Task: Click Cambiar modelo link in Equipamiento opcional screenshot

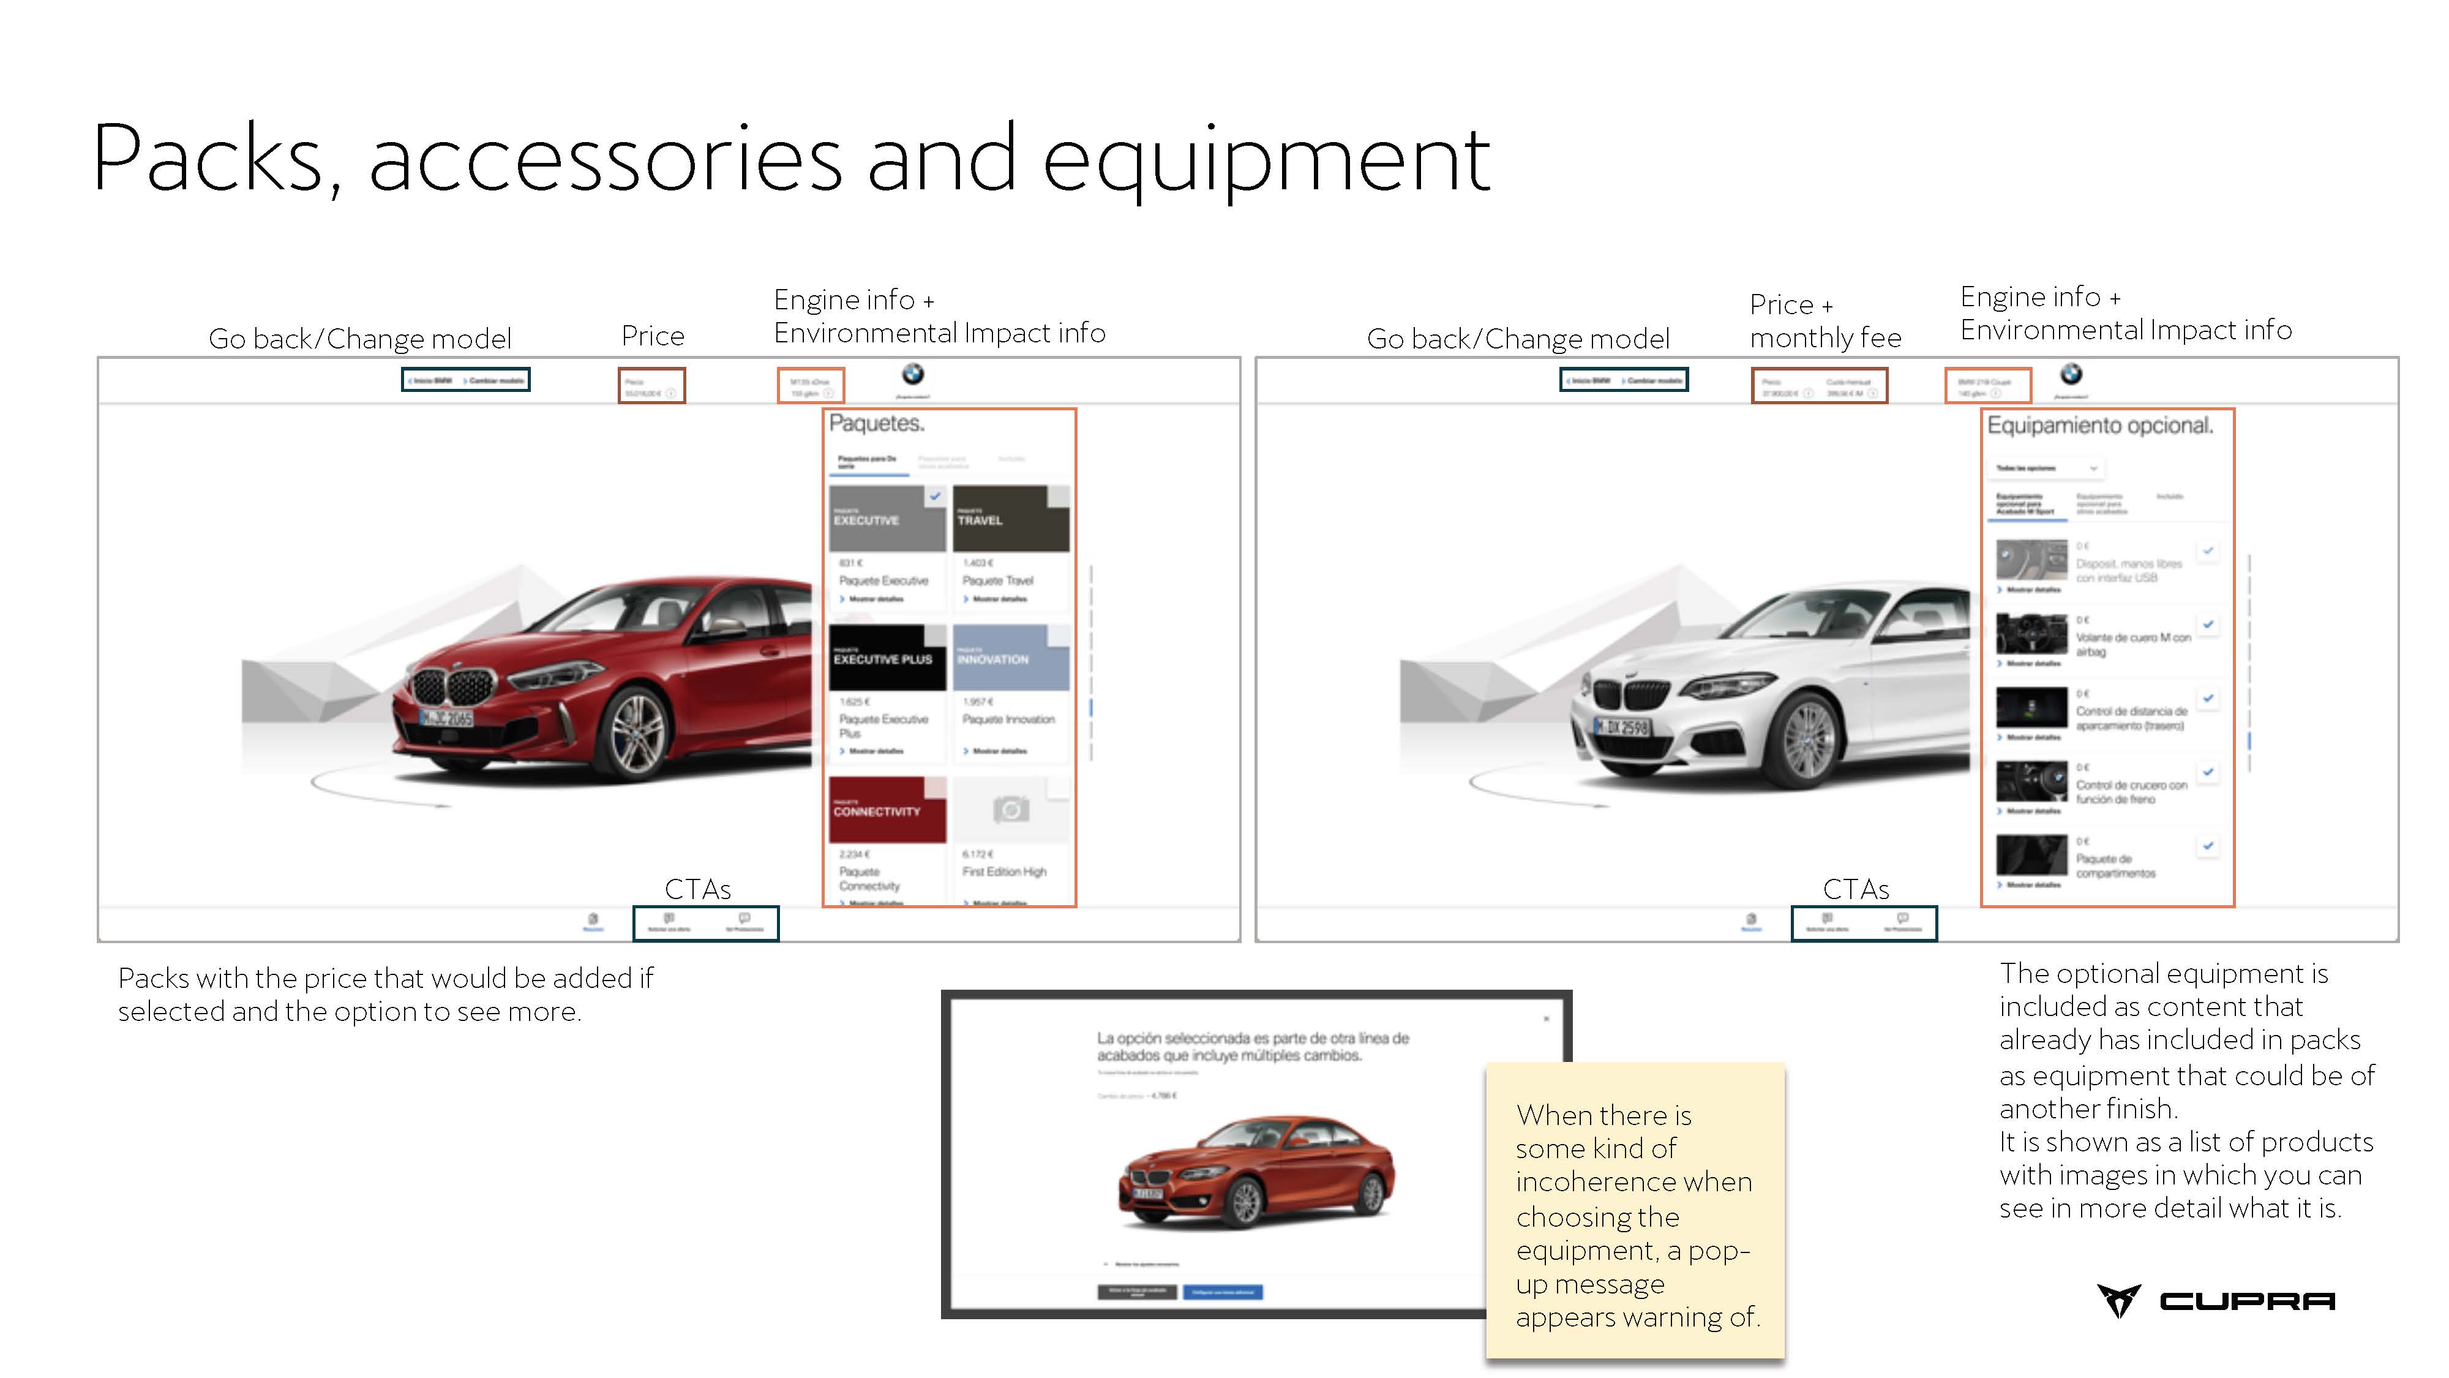Action: (1652, 380)
